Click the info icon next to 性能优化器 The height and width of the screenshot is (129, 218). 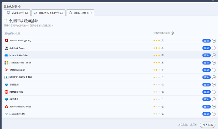(x=19, y=7)
